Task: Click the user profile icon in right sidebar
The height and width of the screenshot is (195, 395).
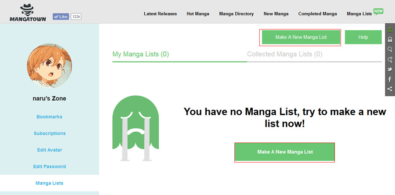Action: point(390,29)
